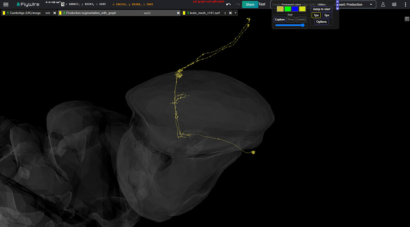Toggle visibility of Cambridge (UK)-image layer
This screenshot has height=227, width=410.
tap(4, 13)
